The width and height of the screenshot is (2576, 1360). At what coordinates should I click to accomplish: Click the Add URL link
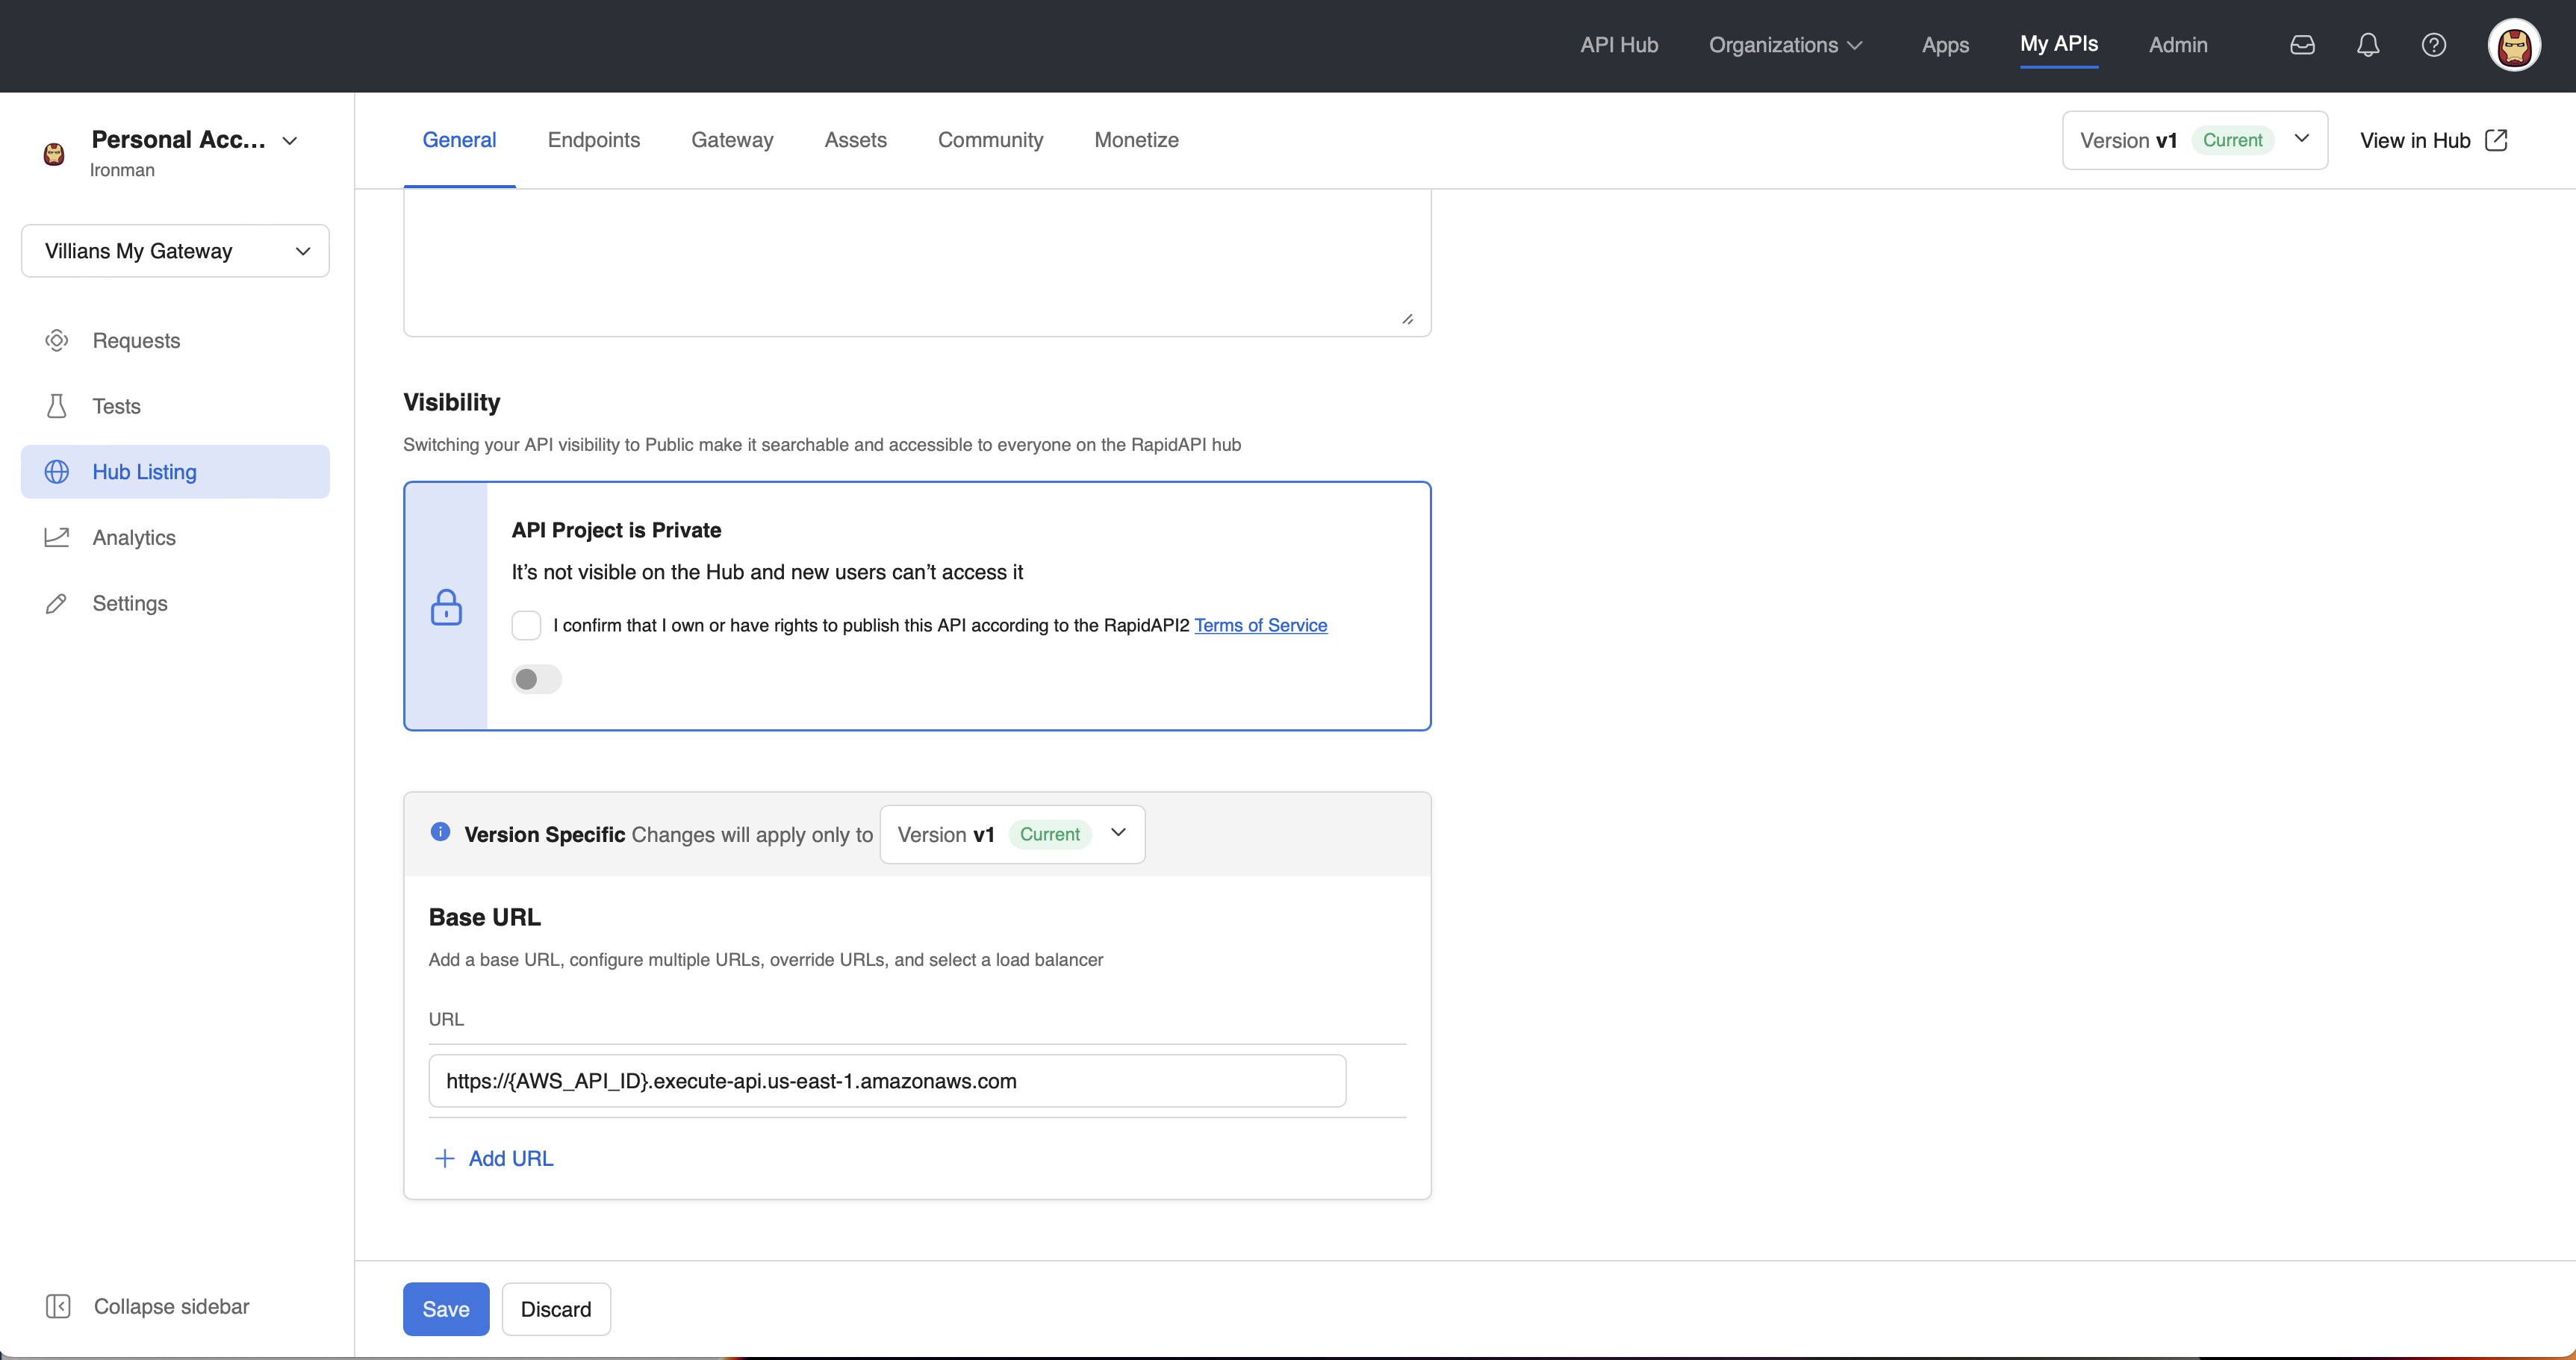click(x=510, y=1158)
